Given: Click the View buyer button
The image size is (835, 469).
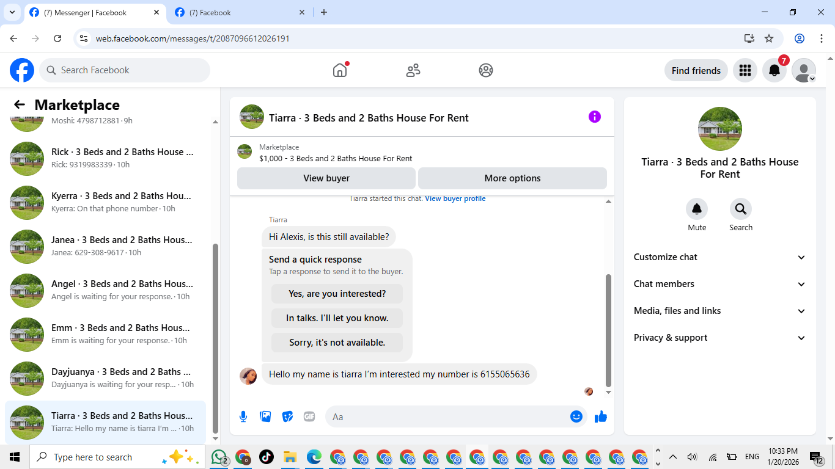Looking at the screenshot, I should coord(326,178).
